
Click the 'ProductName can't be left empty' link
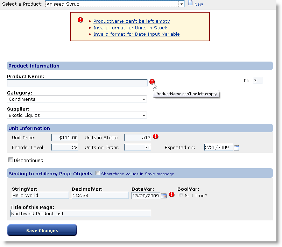(x=132, y=21)
